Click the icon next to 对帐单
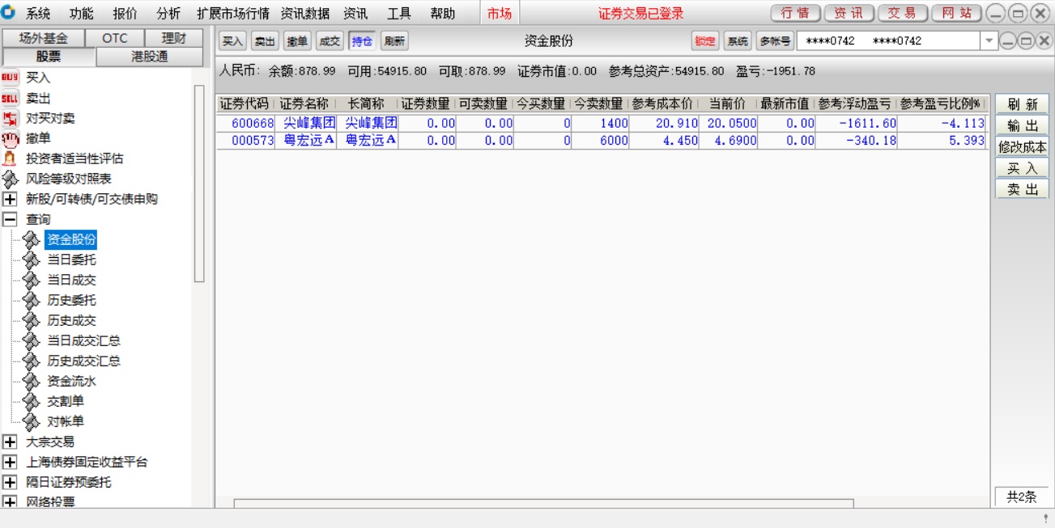The height and width of the screenshot is (528, 1055). coord(31,421)
